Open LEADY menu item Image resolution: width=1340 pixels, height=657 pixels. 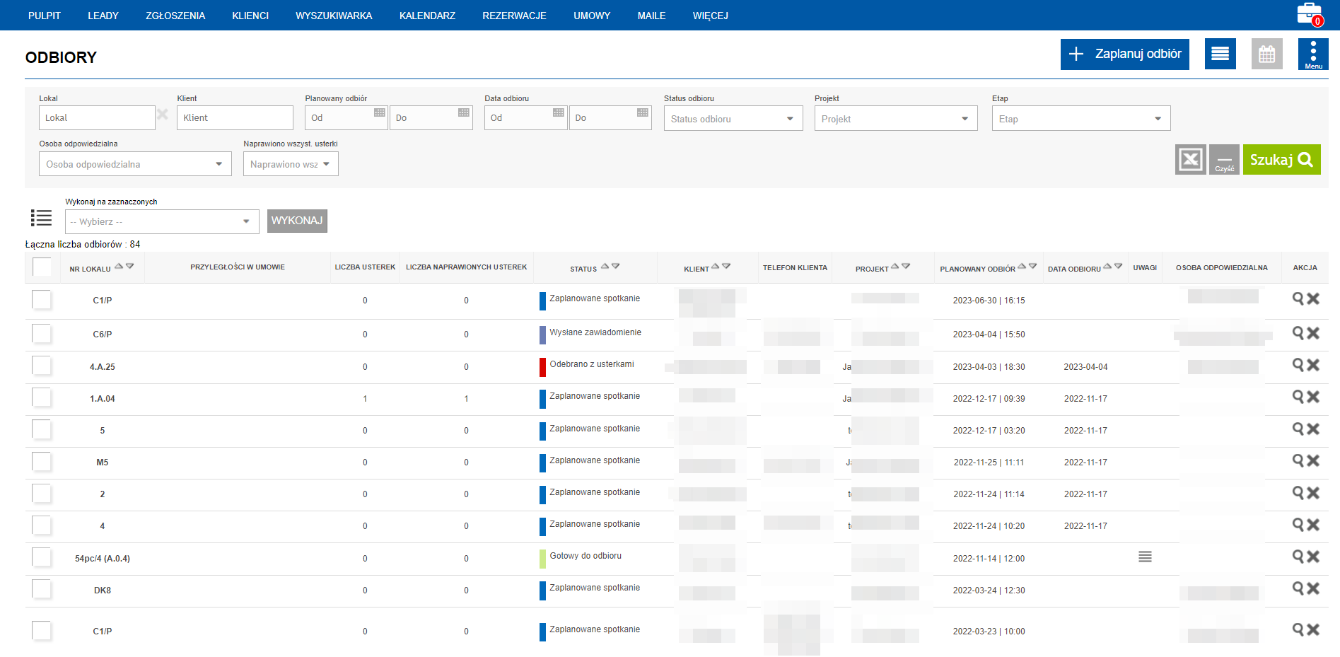click(x=103, y=16)
